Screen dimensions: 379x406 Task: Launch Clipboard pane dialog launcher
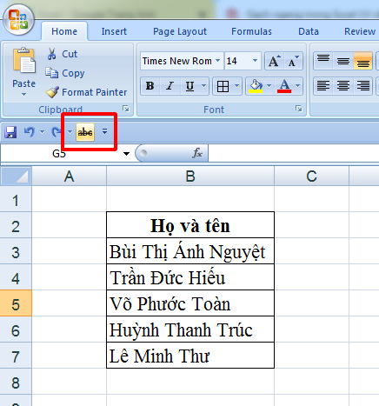coord(126,109)
